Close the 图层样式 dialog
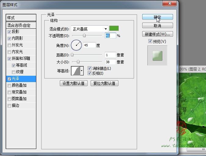The image size is (206, 156). point(170,3)
